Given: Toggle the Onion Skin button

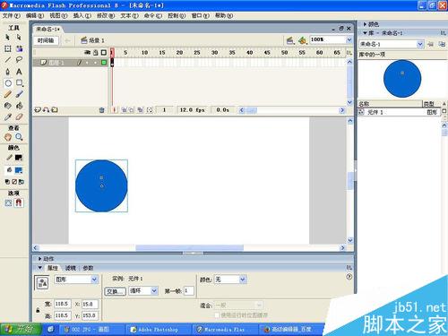Looking at the screenshot, I should (124, 110).
